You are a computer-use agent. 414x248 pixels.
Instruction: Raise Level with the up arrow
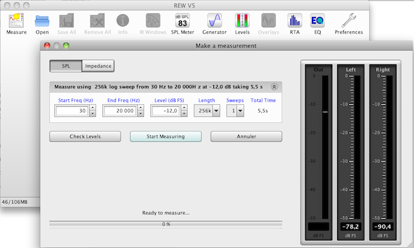click(185, 107)
